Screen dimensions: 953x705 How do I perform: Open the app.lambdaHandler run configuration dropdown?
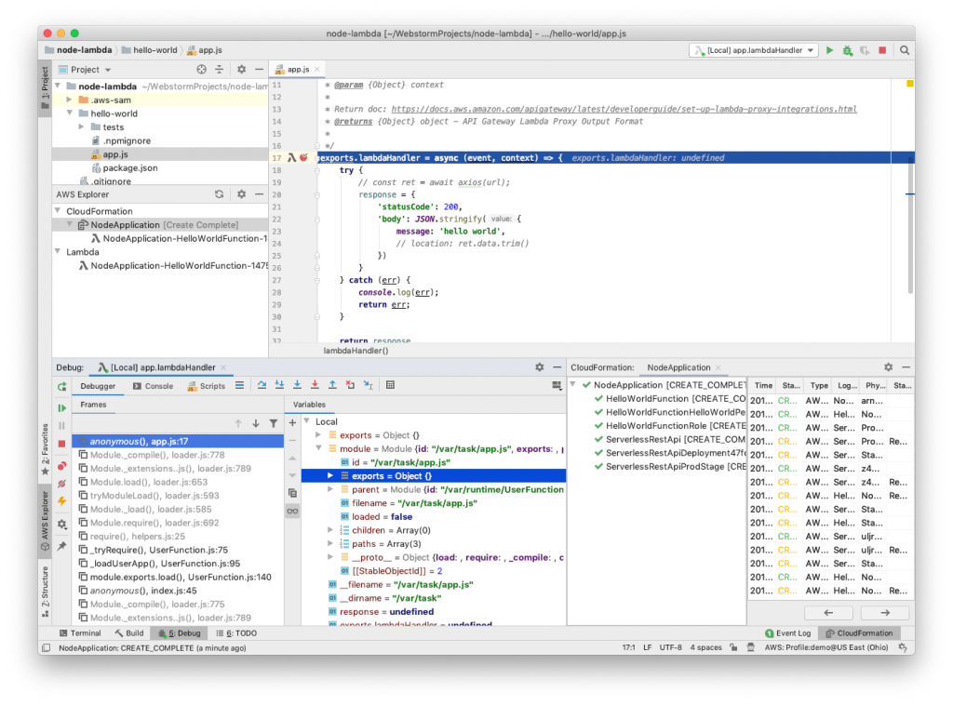(754, 50)
